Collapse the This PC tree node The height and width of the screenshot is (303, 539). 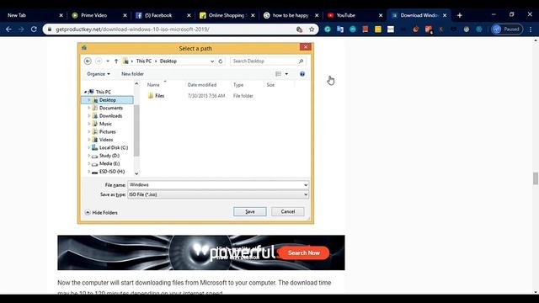(85, 92)
